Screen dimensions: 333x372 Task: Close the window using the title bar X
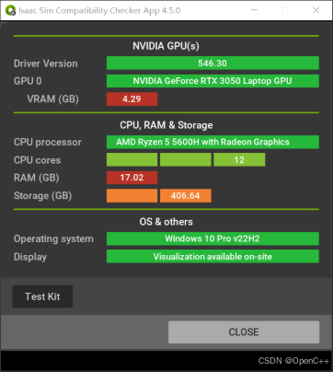316,10
